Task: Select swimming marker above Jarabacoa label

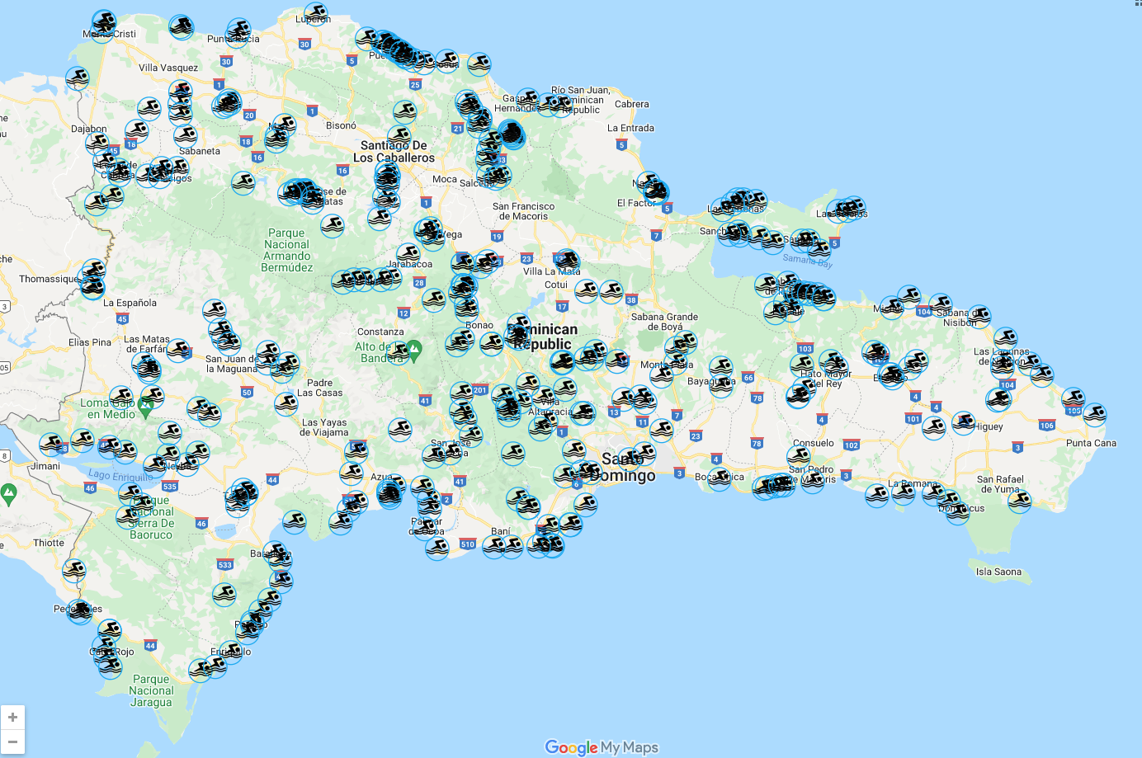Action: [408, 255]
